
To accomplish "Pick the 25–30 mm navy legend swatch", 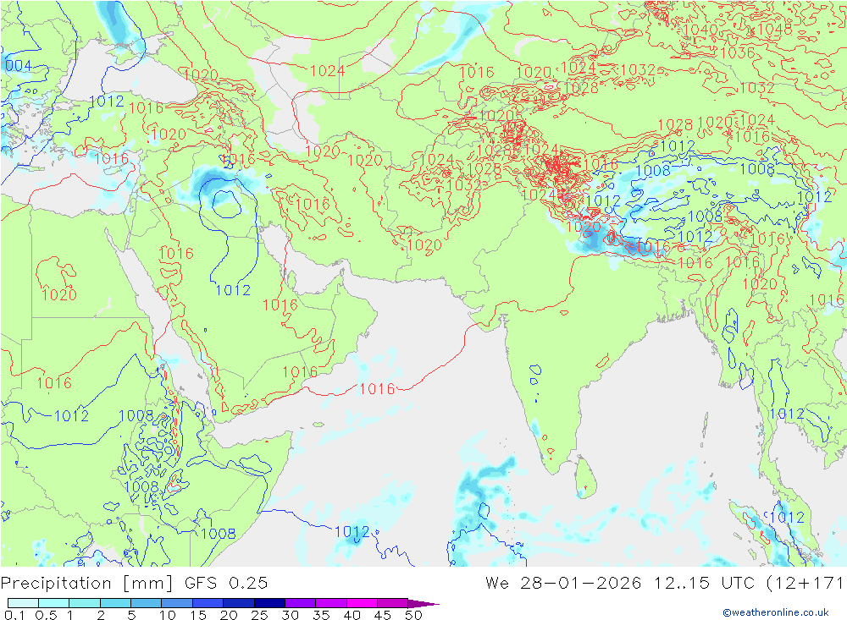I will [269, 603].
